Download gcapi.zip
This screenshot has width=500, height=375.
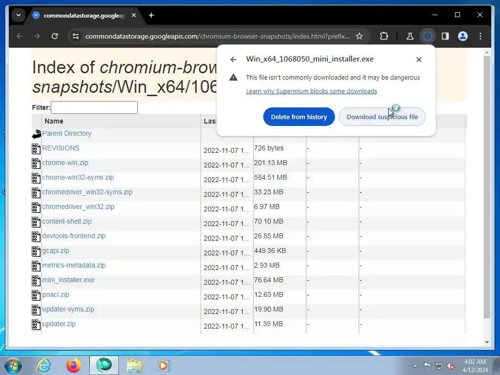(56, 250)
